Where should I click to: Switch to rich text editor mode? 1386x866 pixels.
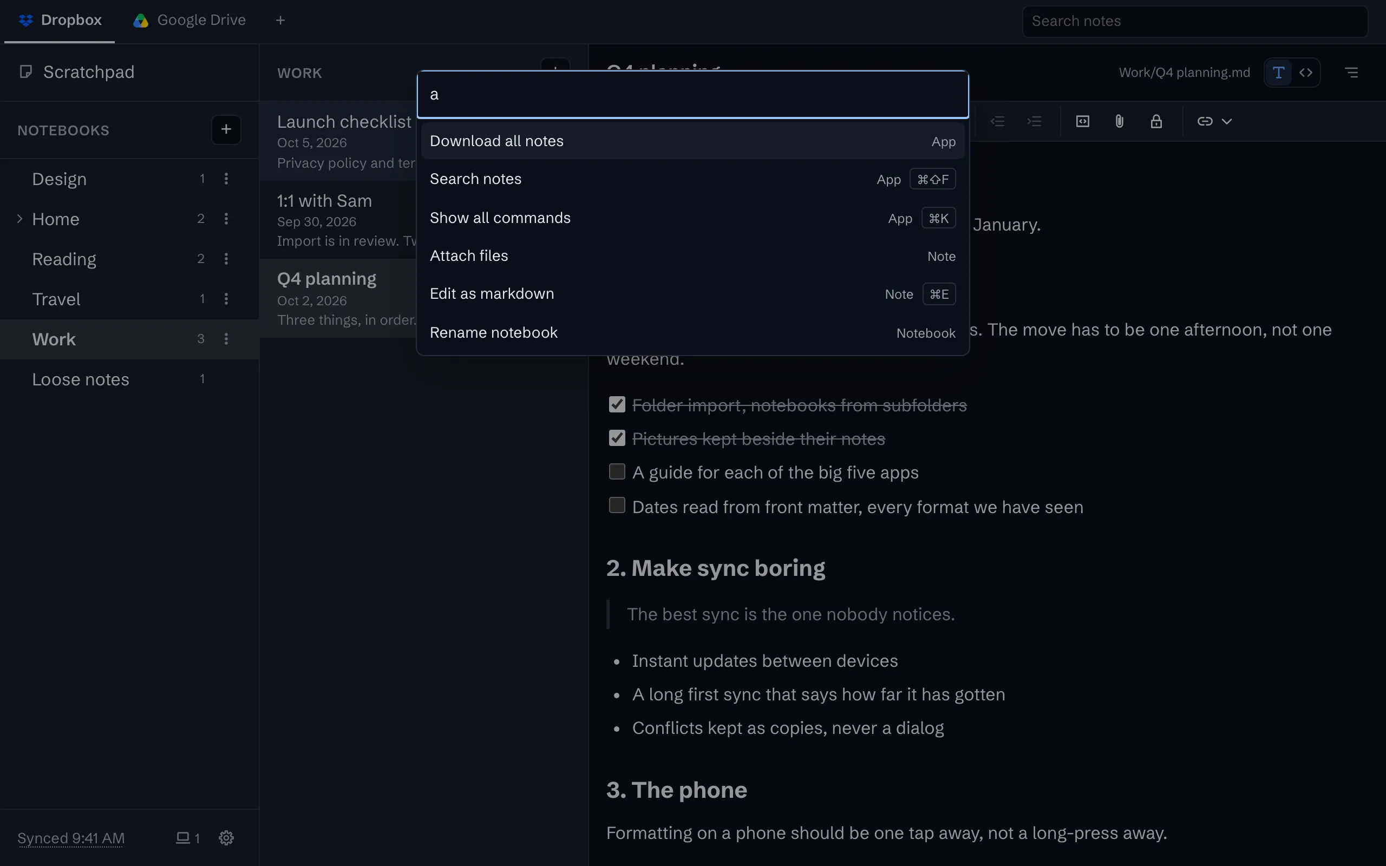click(x=1278, y=73)
